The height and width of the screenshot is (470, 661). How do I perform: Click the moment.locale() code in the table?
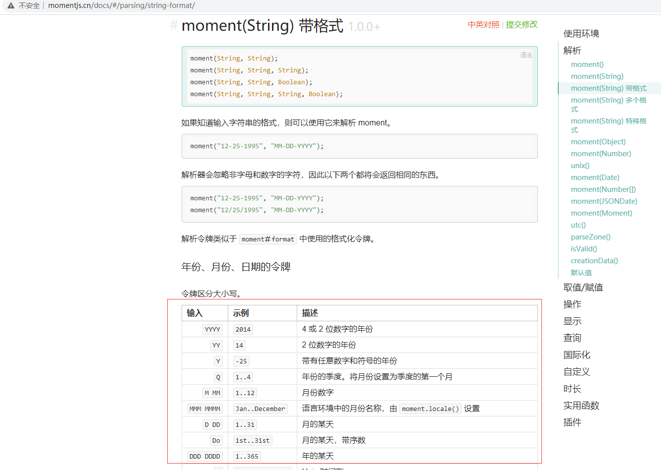tap(431, 409)
